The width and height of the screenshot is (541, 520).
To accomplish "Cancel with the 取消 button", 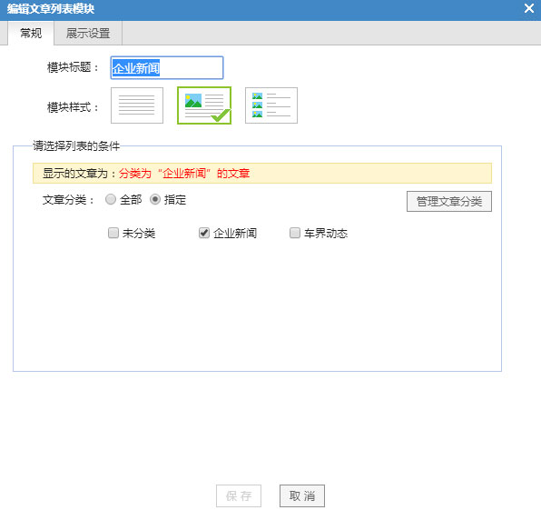I will click(x=302, y=495).
